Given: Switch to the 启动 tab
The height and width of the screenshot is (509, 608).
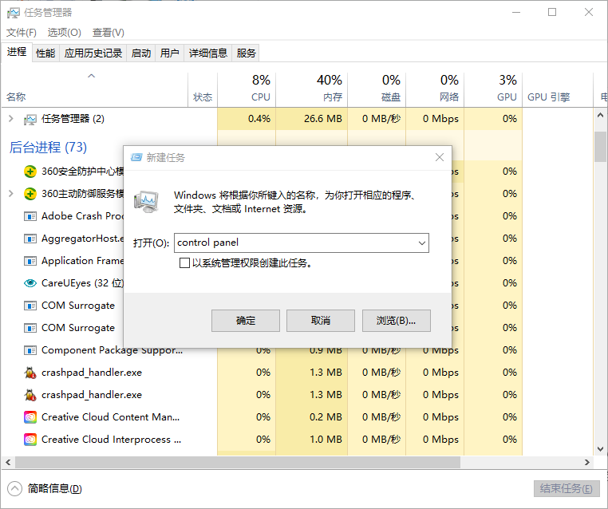Looking at the screenshot, I should click(x=140, y=53).
